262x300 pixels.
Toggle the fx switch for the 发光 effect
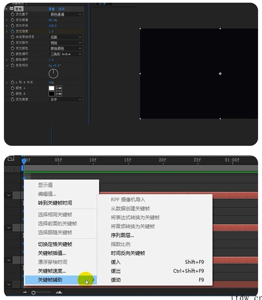point(6,9)
